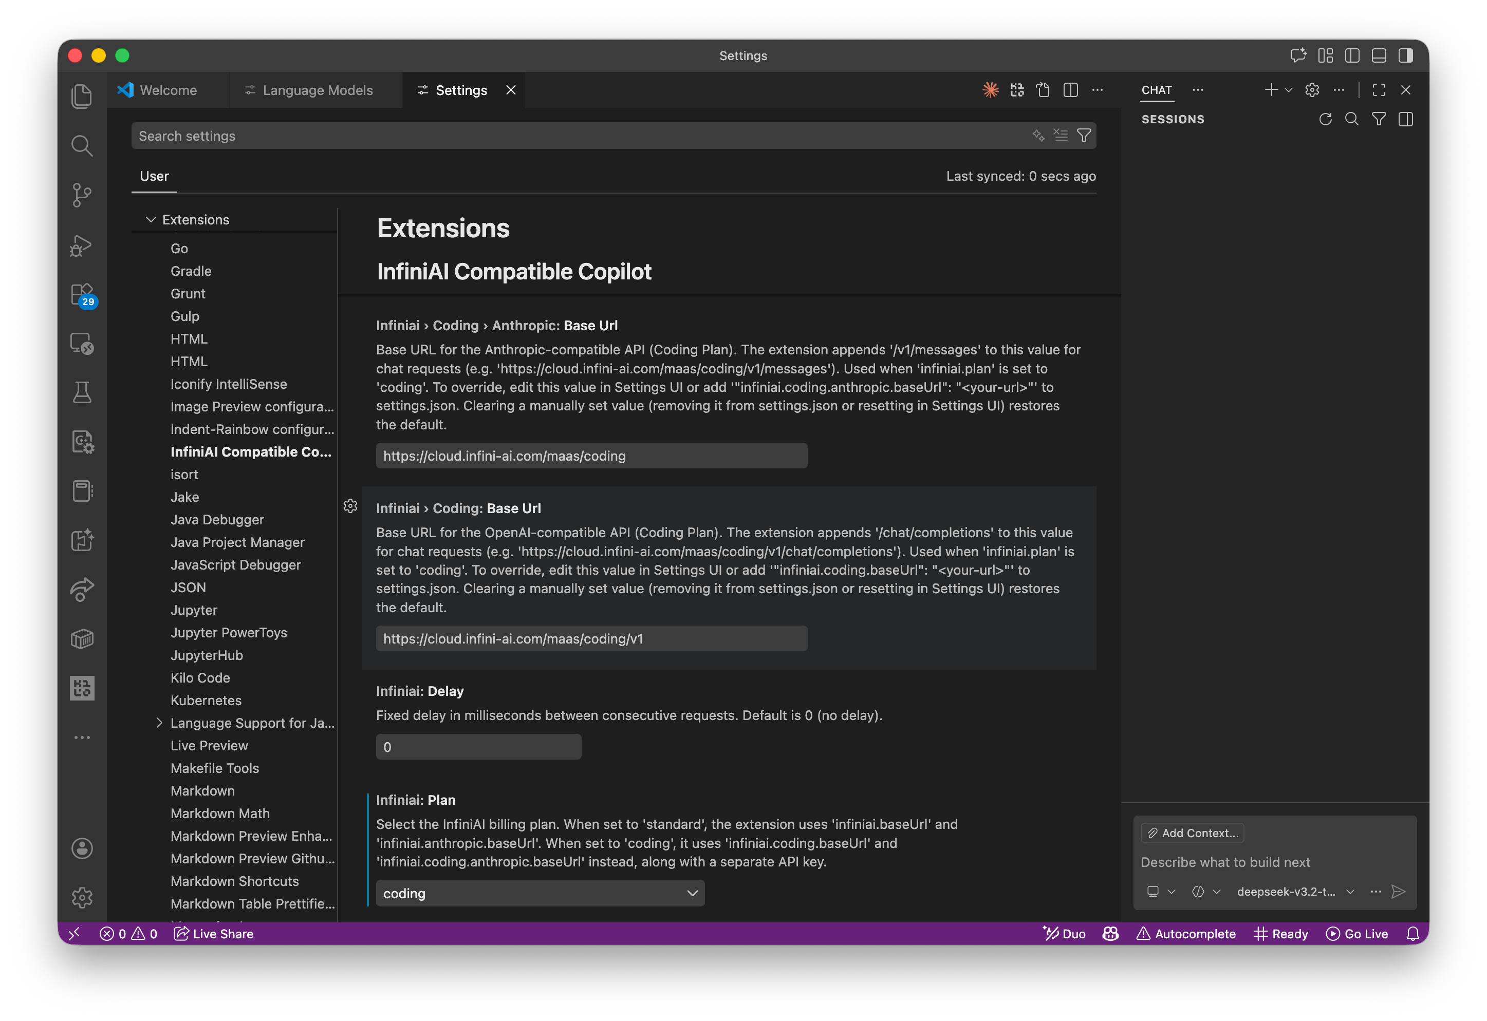
Task: Switch to the Welcome tab
Action: pos(168,90)
